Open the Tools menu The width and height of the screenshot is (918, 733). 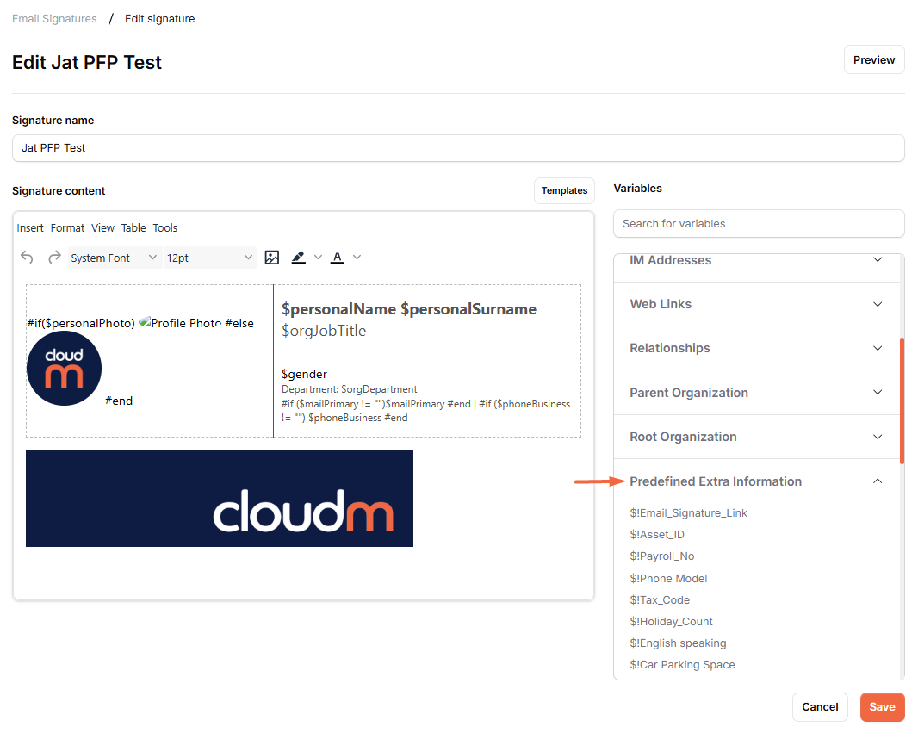[165, 227]
